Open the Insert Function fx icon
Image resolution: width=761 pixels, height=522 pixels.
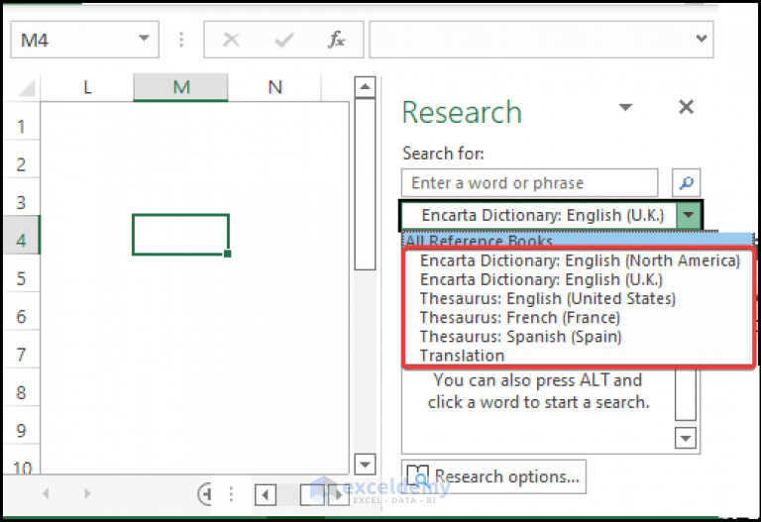[336, 40]
